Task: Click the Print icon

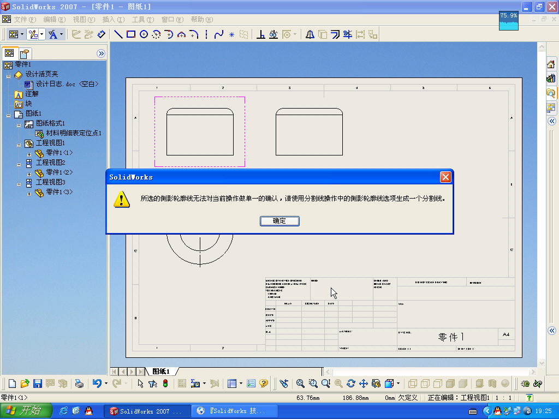Action: pos(79,384)
